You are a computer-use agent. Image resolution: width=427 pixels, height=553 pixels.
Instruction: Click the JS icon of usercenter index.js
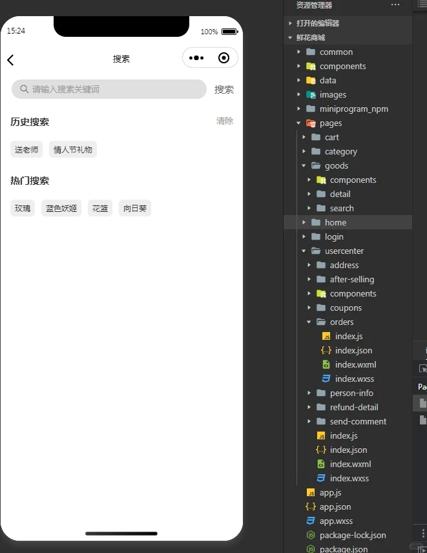(321, 435)
